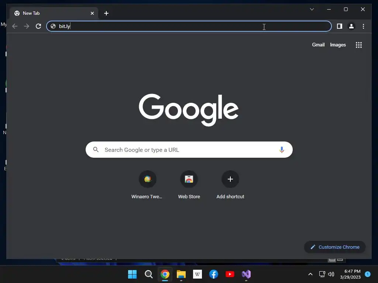Open the volume tray icon
378x283 pixels.
[x=331, y=274]
